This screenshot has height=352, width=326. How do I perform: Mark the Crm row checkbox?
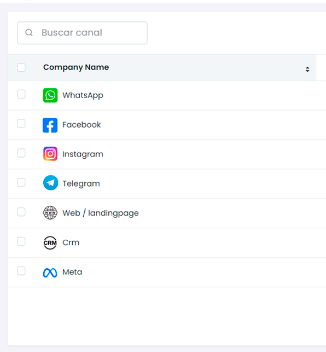21,241
